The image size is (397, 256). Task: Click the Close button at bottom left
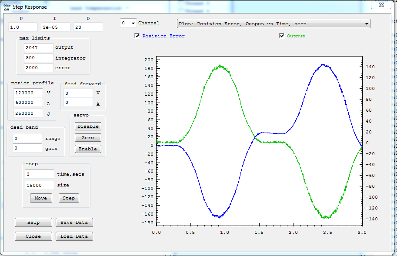[x=33, y=236]
